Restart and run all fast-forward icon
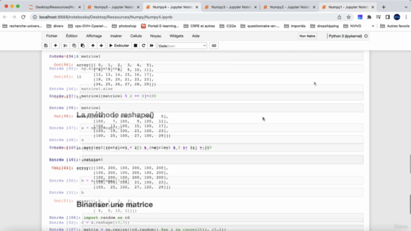Viewport: 411px width, 231px height. click(x=152, y=46)
